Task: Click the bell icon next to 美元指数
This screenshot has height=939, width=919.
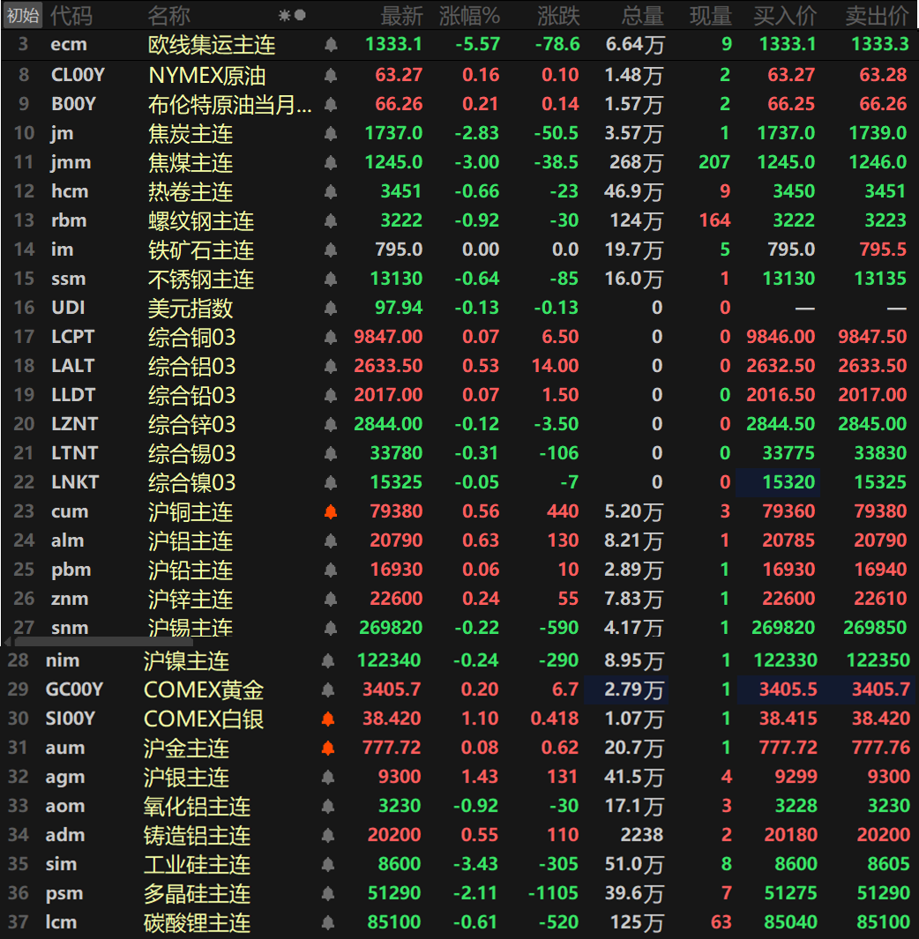Action: tap(331, 308)
